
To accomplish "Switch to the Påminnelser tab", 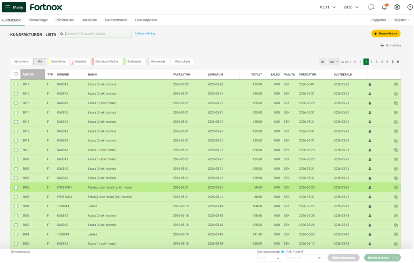I will click(x=65, y=20).
